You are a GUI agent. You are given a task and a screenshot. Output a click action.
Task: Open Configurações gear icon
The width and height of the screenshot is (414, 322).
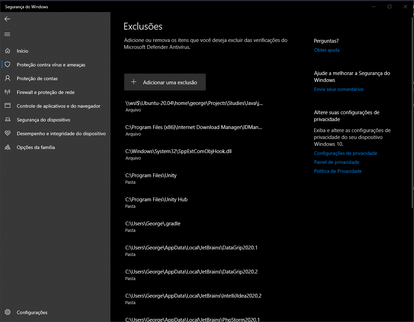pyautogui.click(x=8, y=312)
